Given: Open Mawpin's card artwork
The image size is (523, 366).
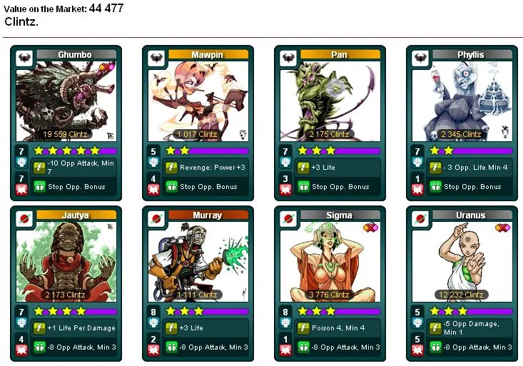Looking at the screenshot, I should tap(198, 101).
